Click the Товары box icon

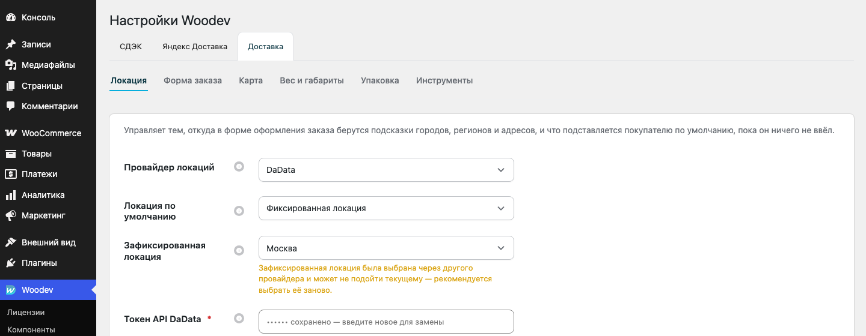11,154
